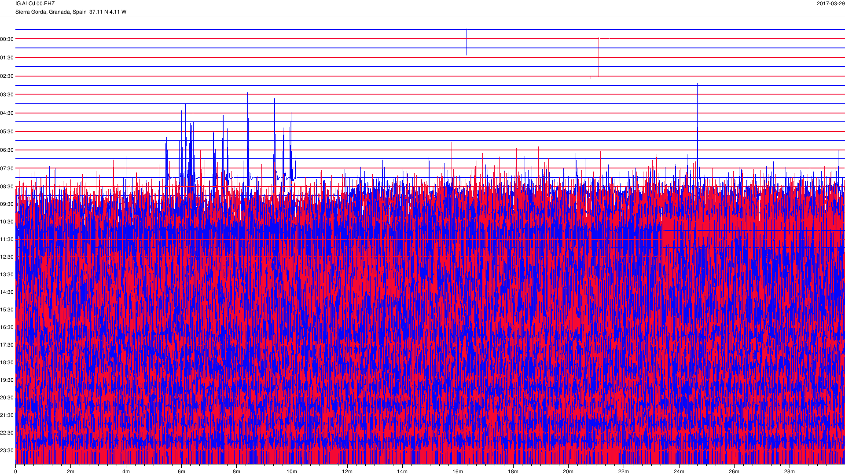
Task: Select the 12:30 time row label
Action: click(7, 257)
